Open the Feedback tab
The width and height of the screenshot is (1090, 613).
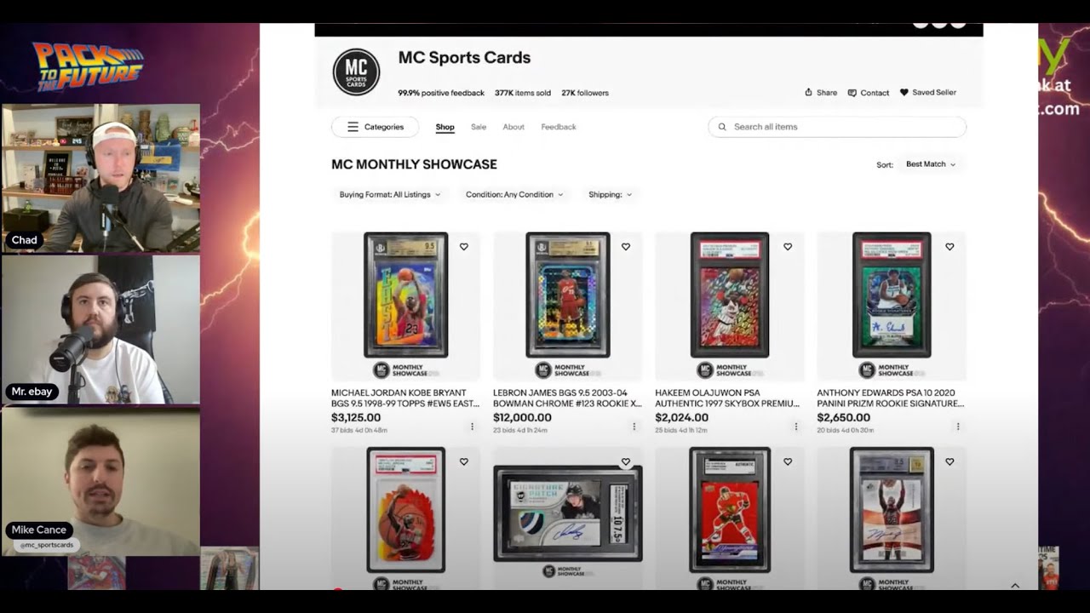pyautogui.click(x=559, y=127)
